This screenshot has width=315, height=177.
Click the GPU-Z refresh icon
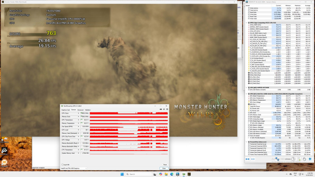(x=164, y=109)
